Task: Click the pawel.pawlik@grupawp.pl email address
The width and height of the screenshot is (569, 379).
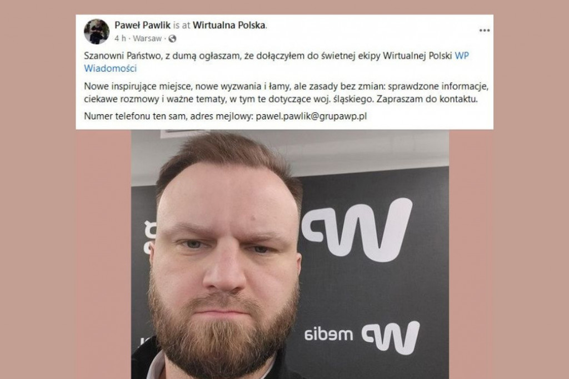Action: pos(311,117)
